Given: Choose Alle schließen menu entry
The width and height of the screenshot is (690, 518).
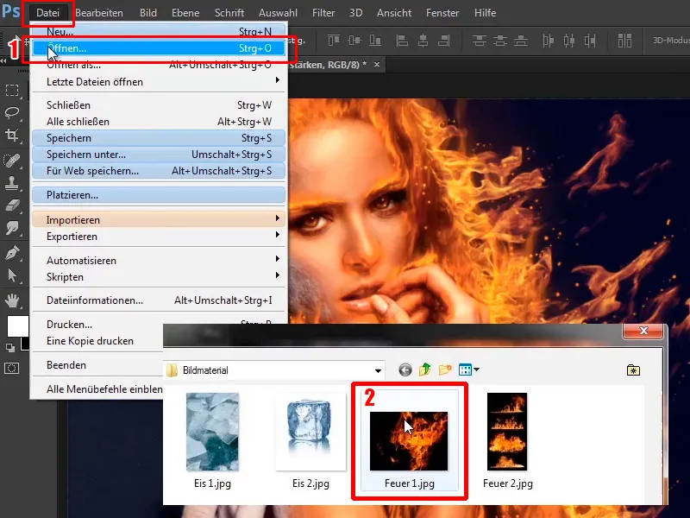Looking at the screenshot, I should point(159,121).
